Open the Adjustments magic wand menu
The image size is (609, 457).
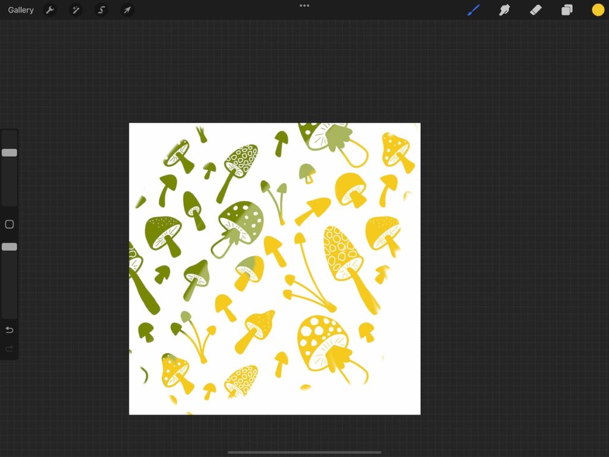point(76,10)
